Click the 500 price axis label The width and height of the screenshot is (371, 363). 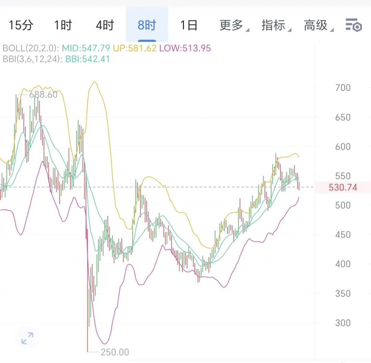[x=343, y=205]
